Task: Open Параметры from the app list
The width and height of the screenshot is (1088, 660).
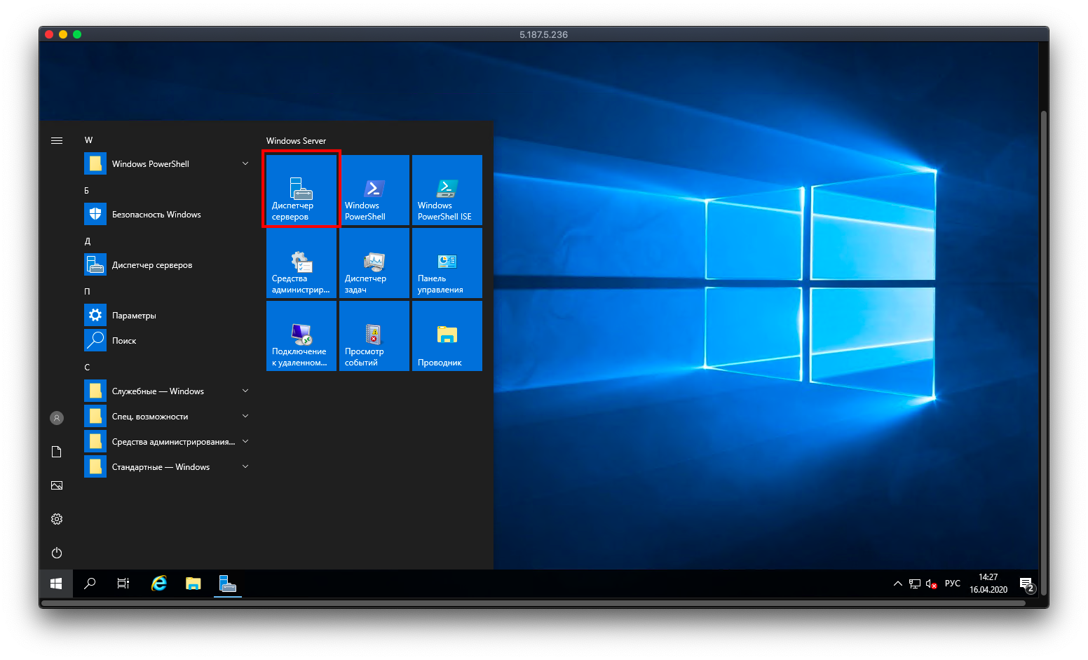Action: pos(167,316)
